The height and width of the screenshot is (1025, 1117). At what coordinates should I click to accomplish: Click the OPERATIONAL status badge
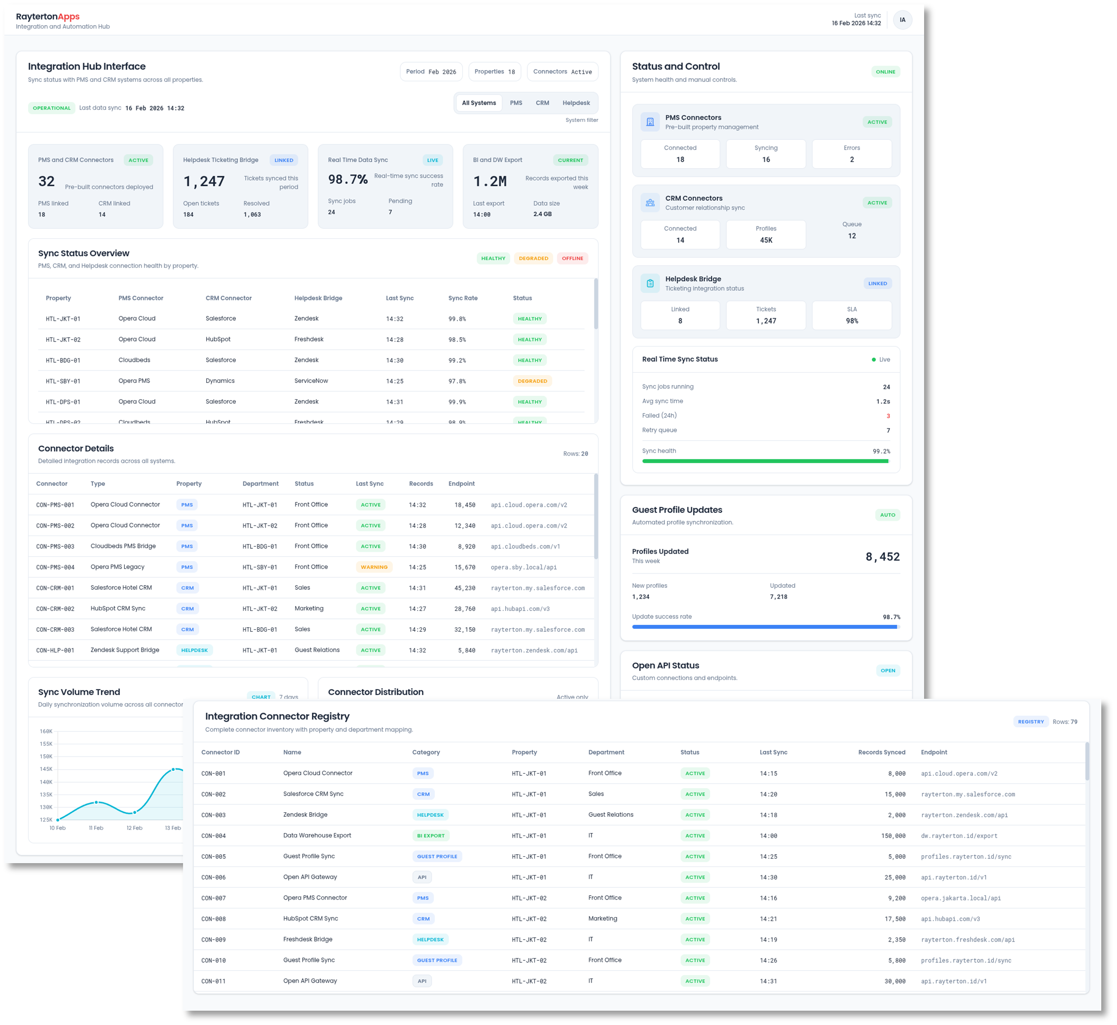(x=52, y=108)
